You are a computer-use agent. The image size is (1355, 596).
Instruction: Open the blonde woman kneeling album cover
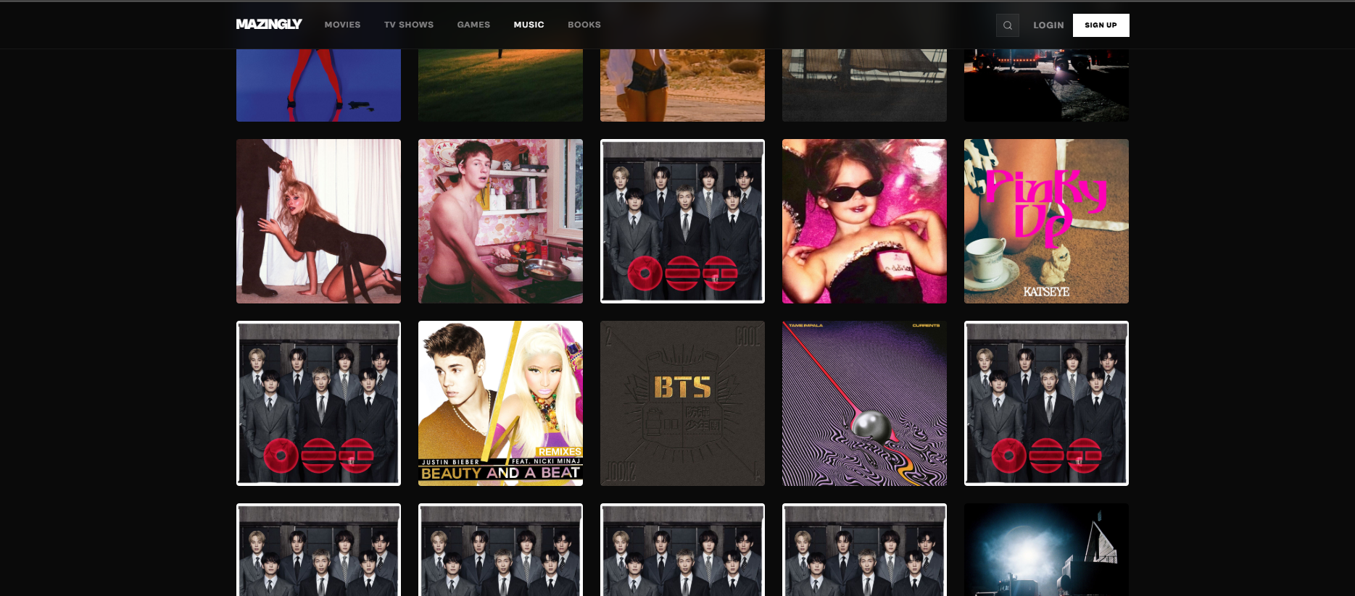(318, 221)
